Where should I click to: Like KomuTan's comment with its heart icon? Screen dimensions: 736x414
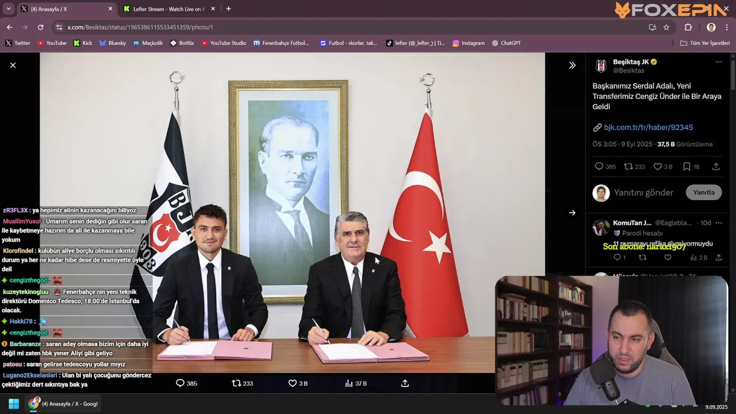[x=668, y=258]
